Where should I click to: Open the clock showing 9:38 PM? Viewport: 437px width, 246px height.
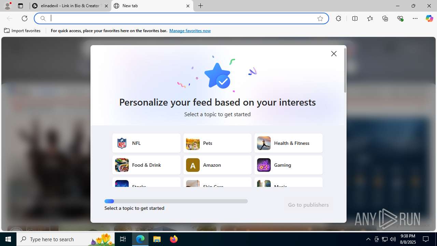click(408, 239)
